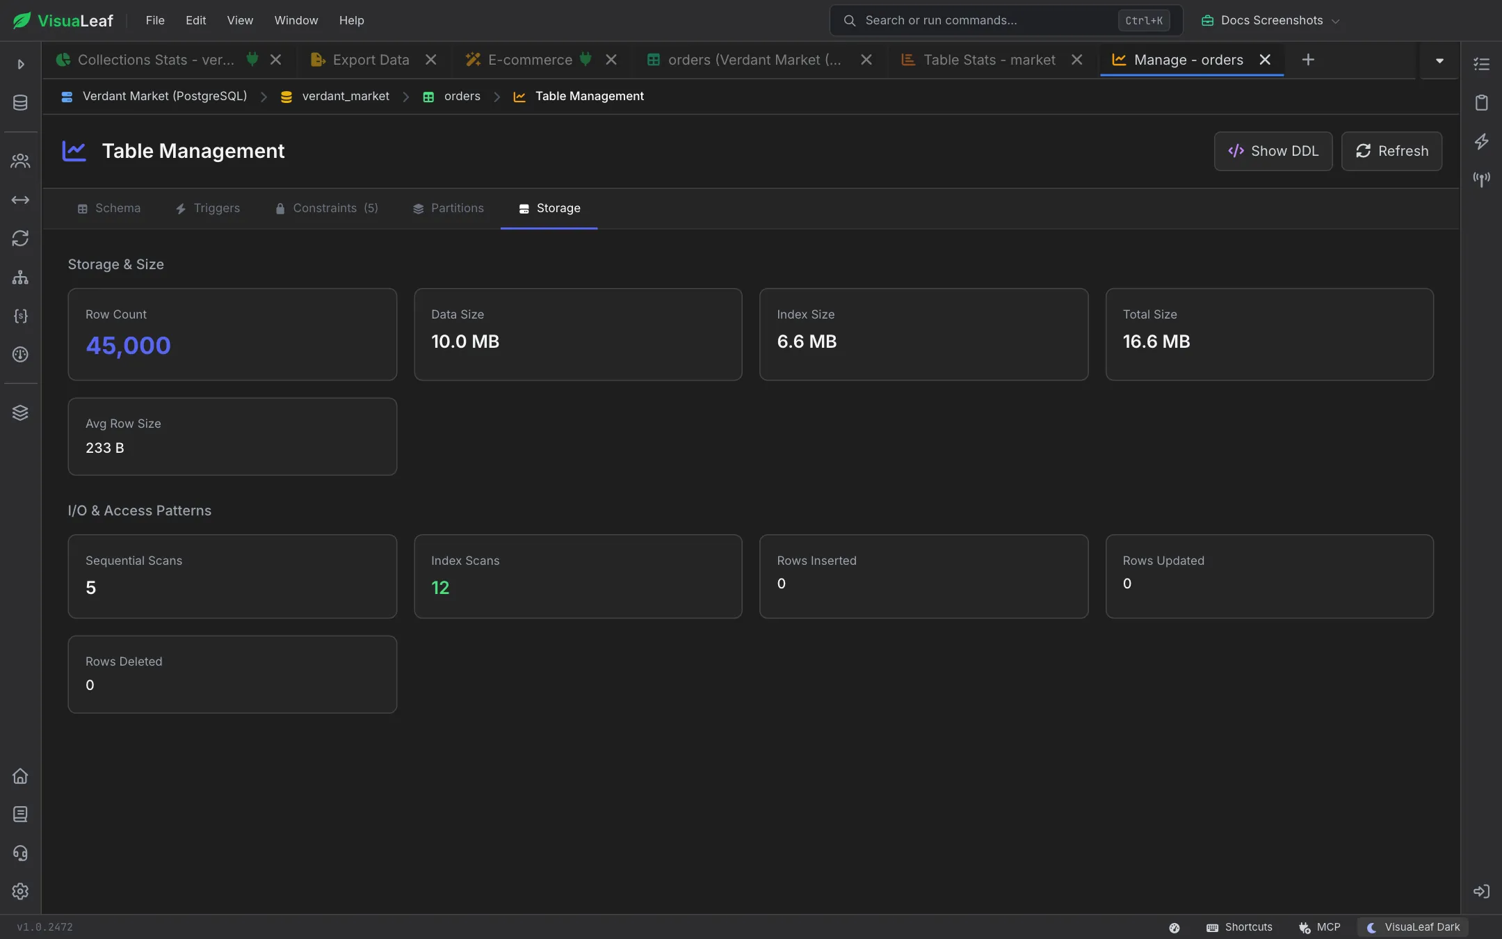Open the File menu
The height and width of the screenshot is (939, 1502).
pyautogui.click(x=155, y=20)
